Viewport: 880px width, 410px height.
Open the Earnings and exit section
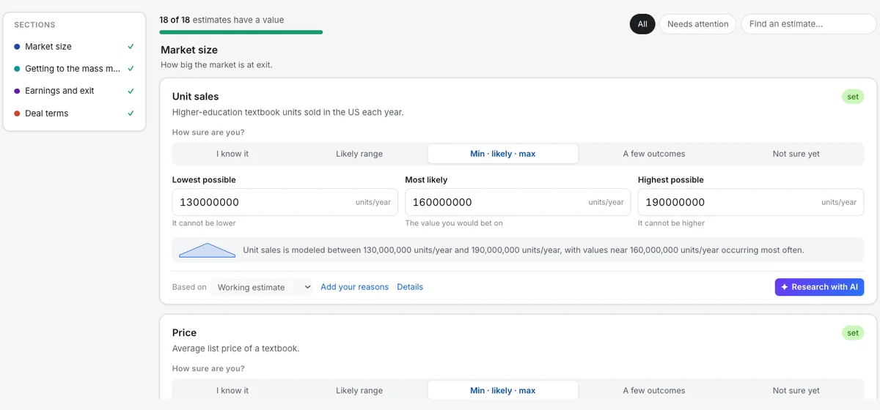pyautogui.click(x=74, y=91)
